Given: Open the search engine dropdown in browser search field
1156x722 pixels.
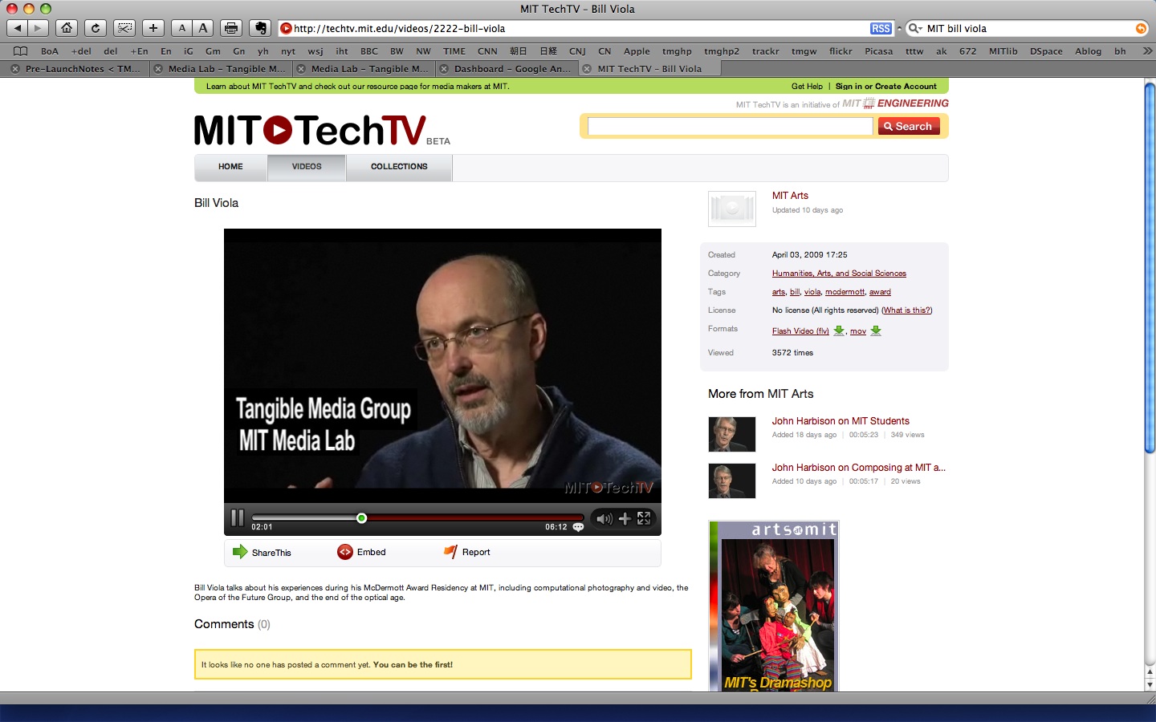Looking at the screenshot, I should pos(914,28).
